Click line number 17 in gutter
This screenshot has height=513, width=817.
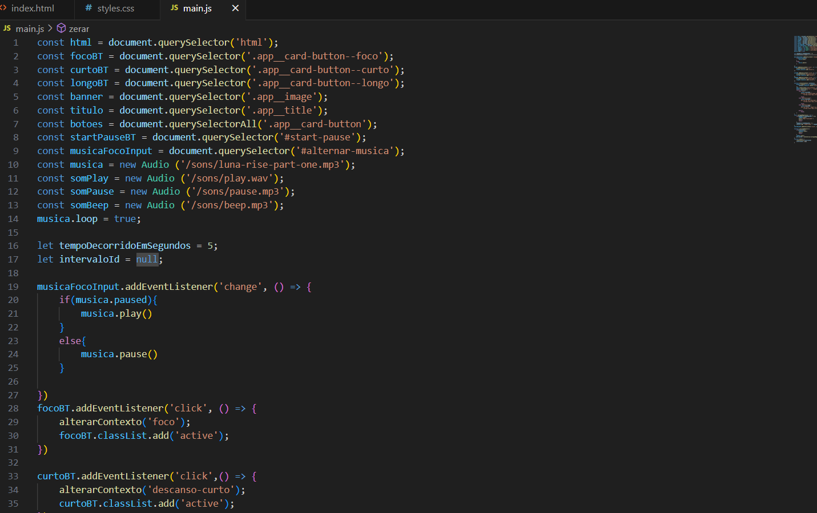click(x=13, y=260)
